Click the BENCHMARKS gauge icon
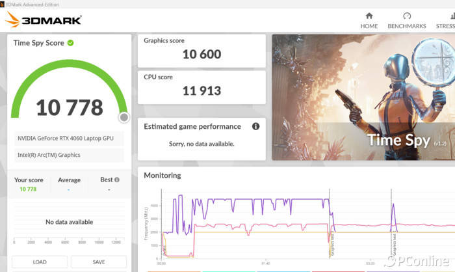 coord(407,16)
